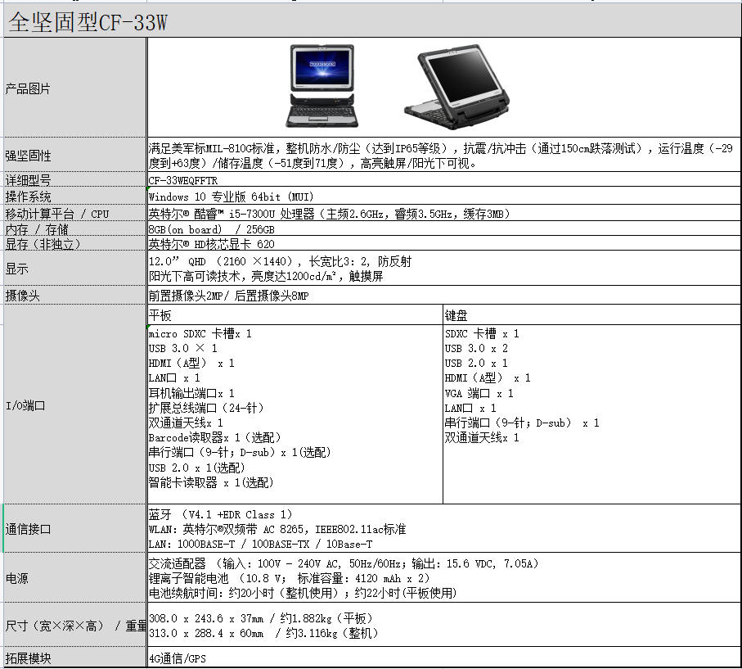The height and width of the screenshot is (669, 742).
Task: Select the 显存（非独立） label cell
Action: click(x=74, y=244)
